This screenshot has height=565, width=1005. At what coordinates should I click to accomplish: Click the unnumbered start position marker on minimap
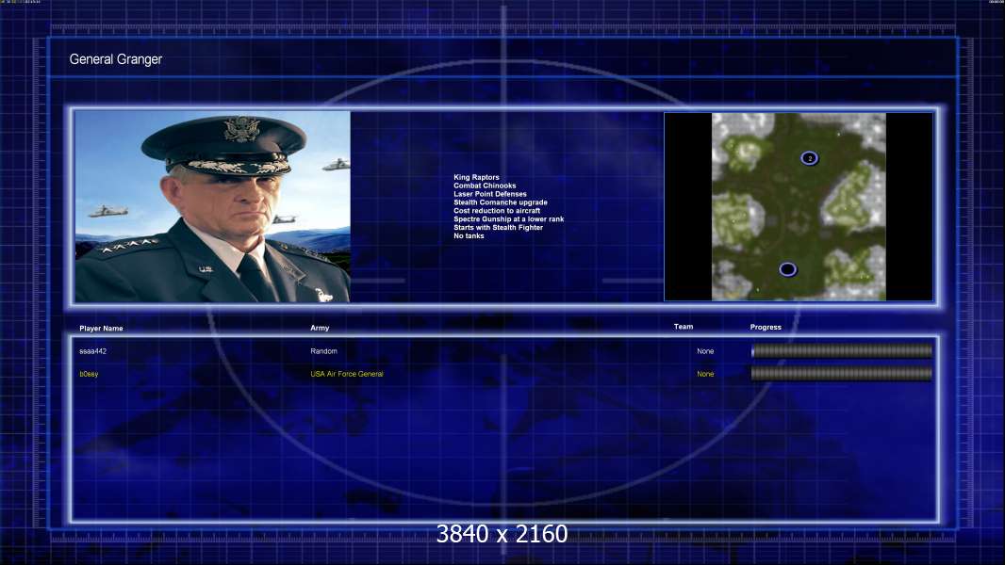click(788, 269)
